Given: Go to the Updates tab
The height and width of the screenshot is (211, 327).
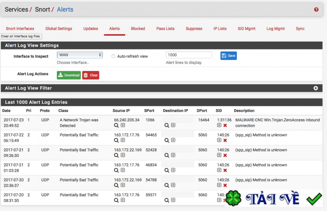Looking at the screenshot, I should pos(90,29).
